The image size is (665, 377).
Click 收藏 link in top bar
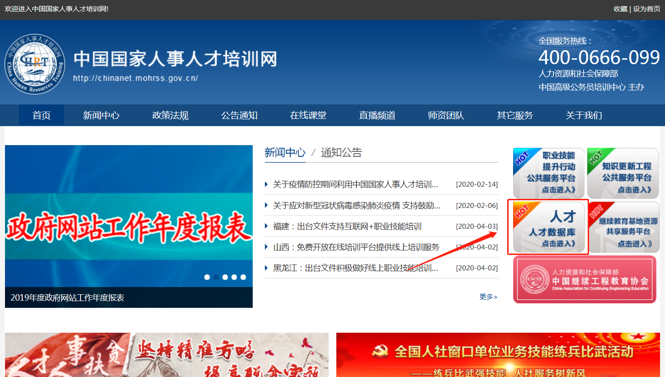[620, 9]
